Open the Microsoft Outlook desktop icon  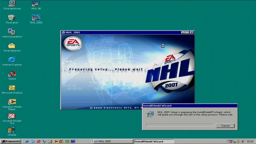click(x=12, y=88)
